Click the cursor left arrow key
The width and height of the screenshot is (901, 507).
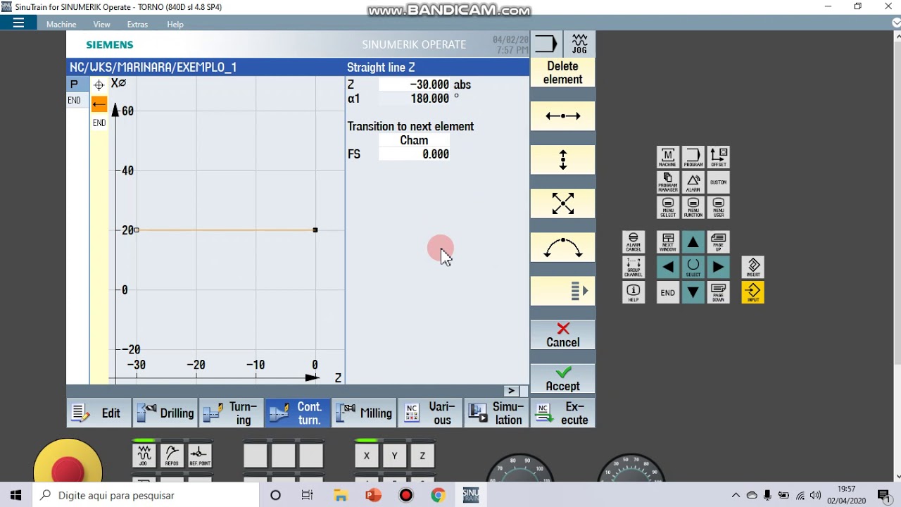pos(668,267)
